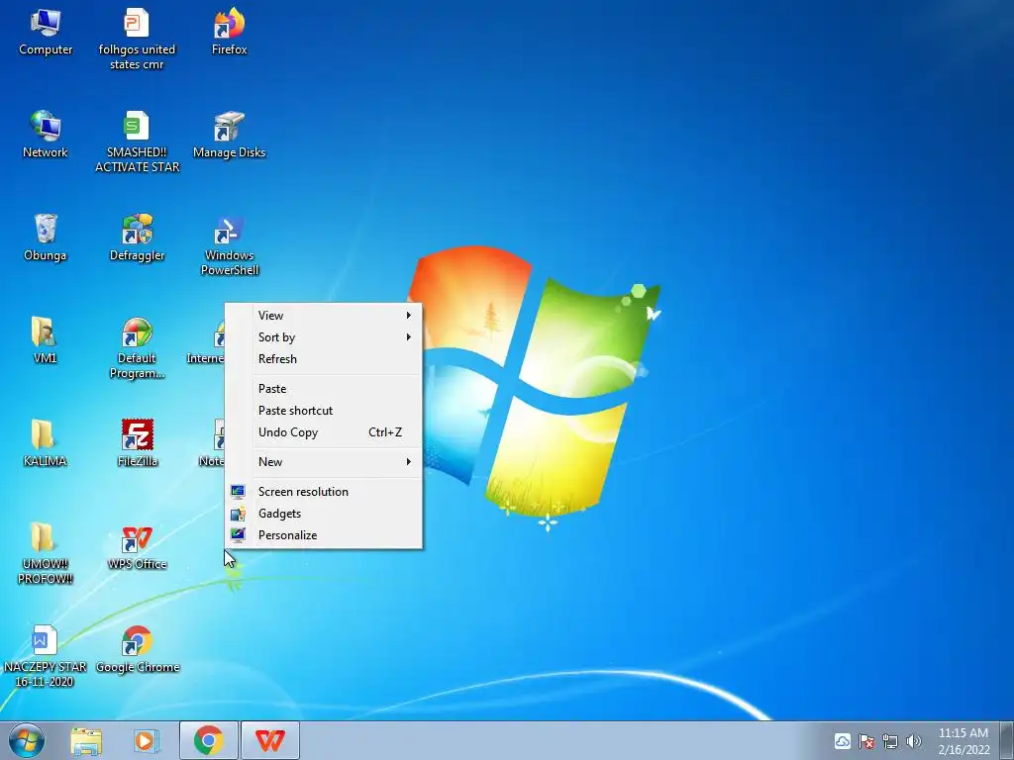Select the Defraggler shortcut icon

point(137,237)
